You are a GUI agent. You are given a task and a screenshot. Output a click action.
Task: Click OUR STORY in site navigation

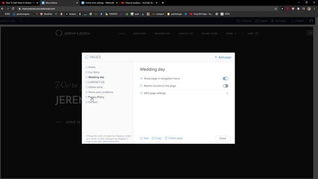click(140, 33)
